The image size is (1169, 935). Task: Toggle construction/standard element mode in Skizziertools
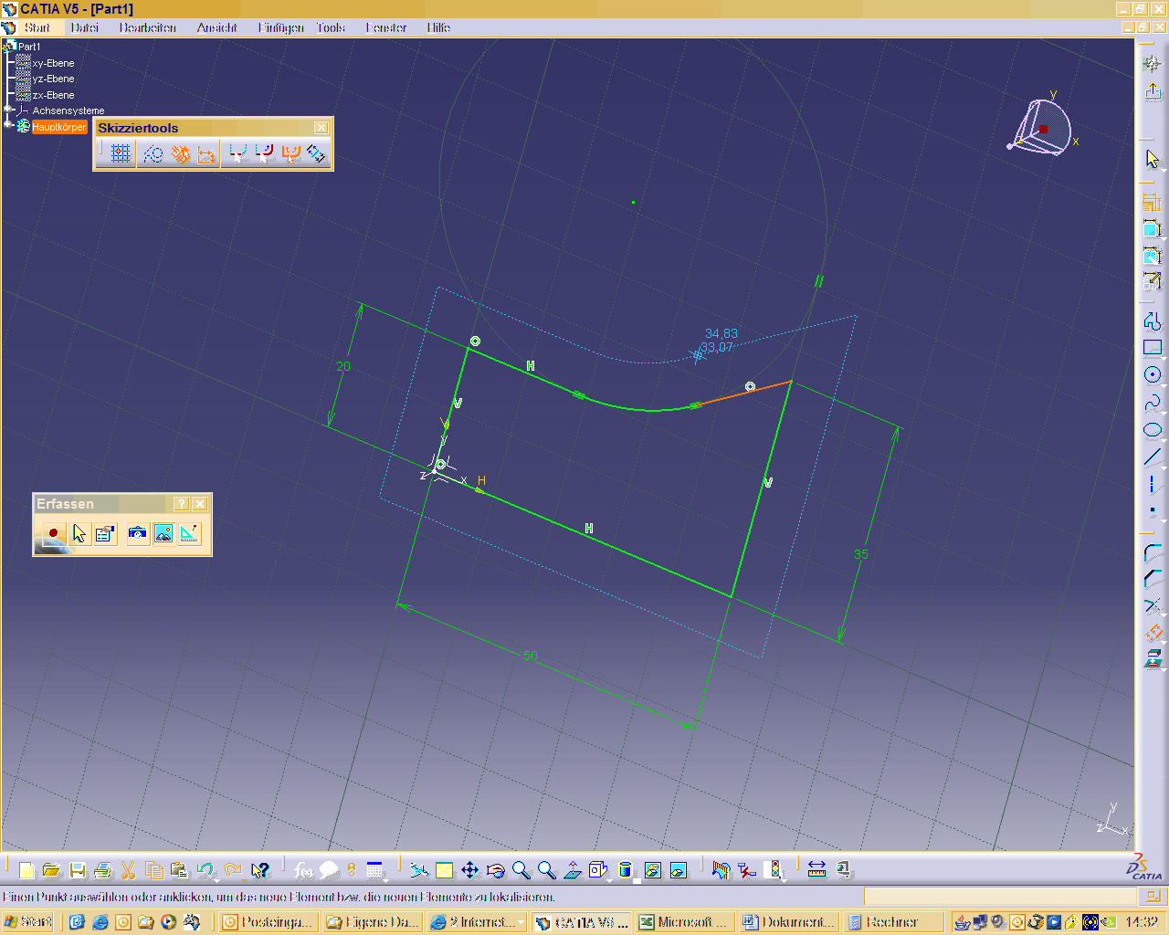153,154
